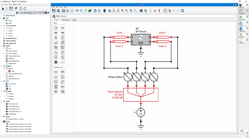Open the Macros menu in main menu bar
Image resolution: width=249 pixels, height=138 pixels.
click(x=15, y=4)
